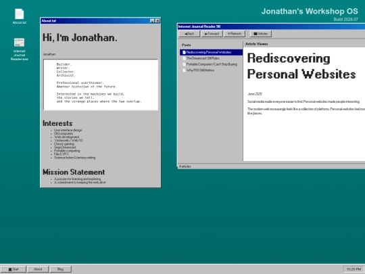365x274 pixels.
Task: Close the About.txt window
Action: (157, 21)
